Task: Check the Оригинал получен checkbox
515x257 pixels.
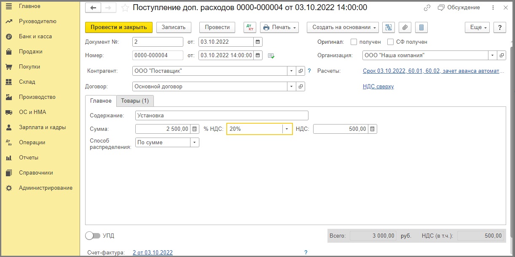Action: click(354, 42)
